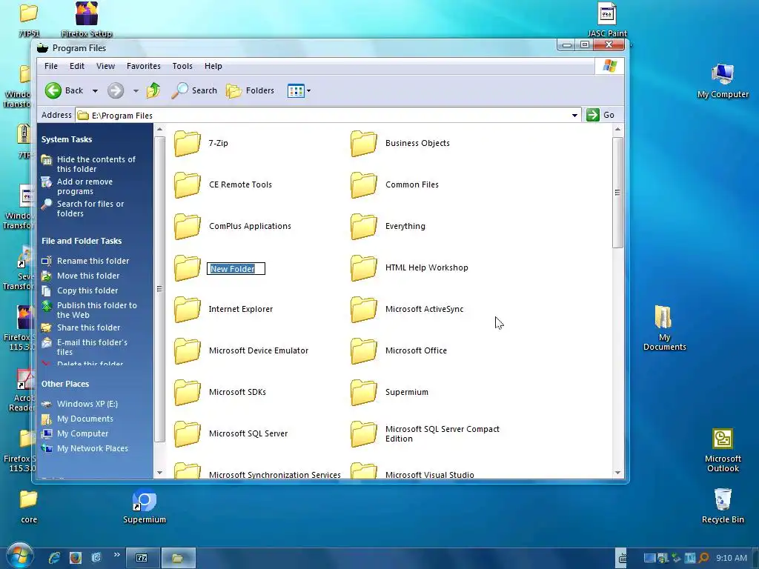This screenshot has width=759, height=569.
Task: Click the folder list vertical scrollbar thumb
Action: 617,193
